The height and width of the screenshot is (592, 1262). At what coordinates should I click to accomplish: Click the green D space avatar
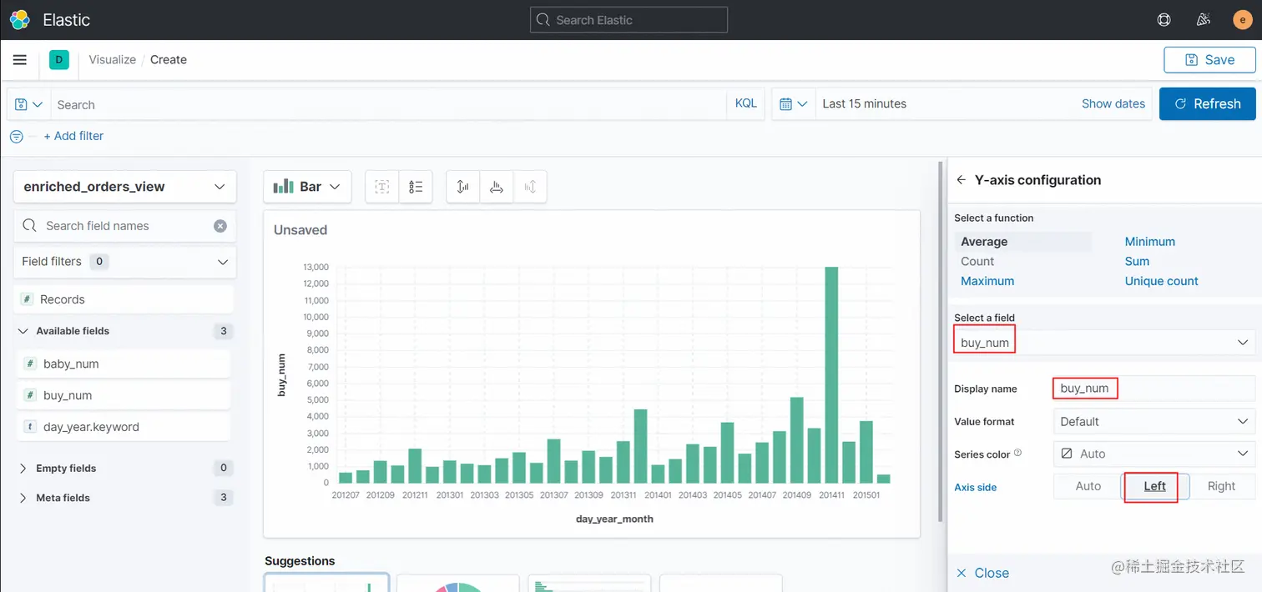coord(58,60)
